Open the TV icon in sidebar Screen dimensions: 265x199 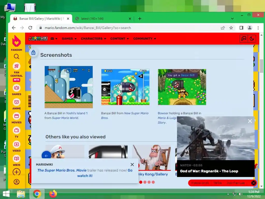pyautogui.click(x=16, y=131)
